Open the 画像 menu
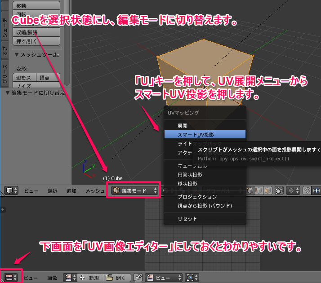321x283 pixels. point(52,278)
